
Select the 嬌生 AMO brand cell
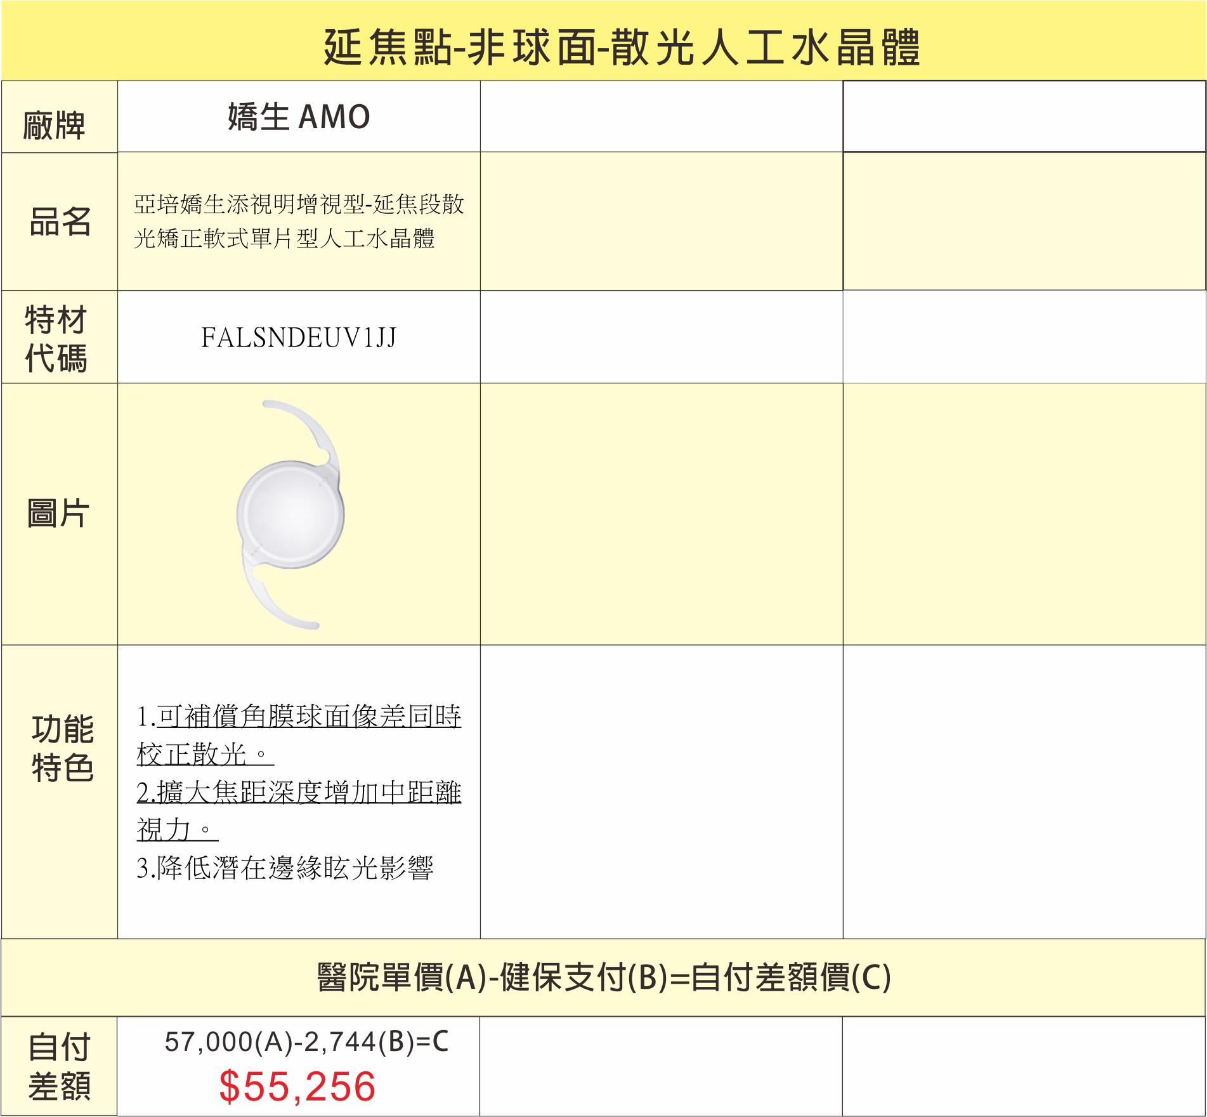click(299, 117)
